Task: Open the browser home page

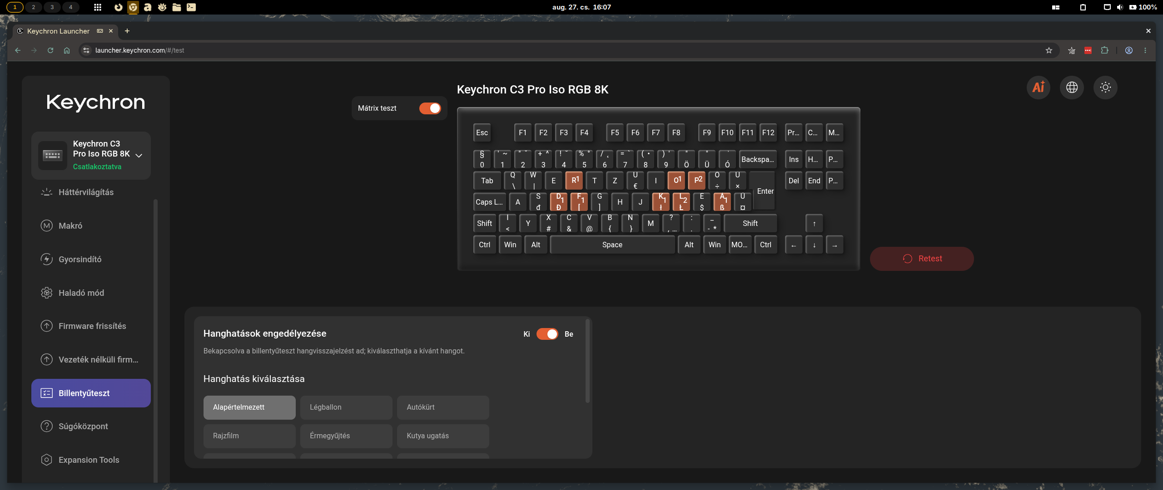Action: 67,50
